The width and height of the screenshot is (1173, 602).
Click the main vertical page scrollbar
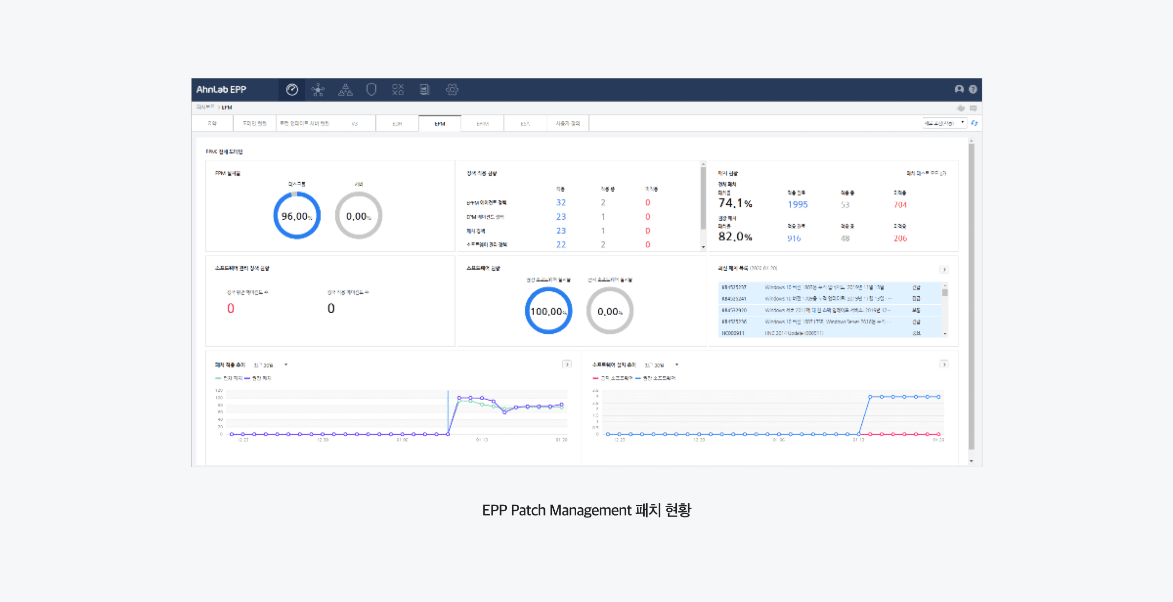tap(971, 293)
